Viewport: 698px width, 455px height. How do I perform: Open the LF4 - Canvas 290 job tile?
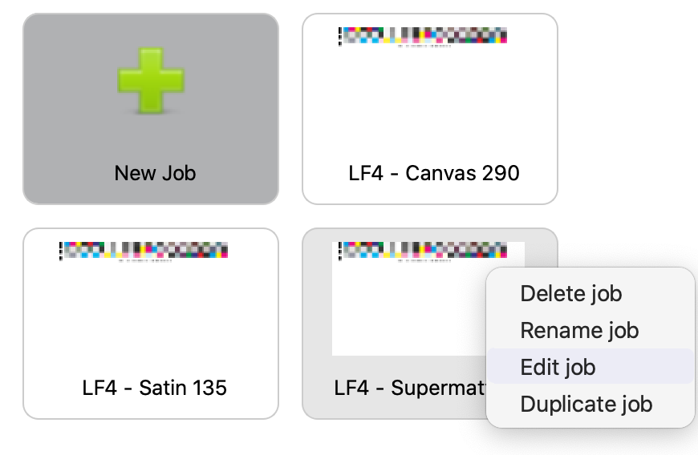(430, 109)
